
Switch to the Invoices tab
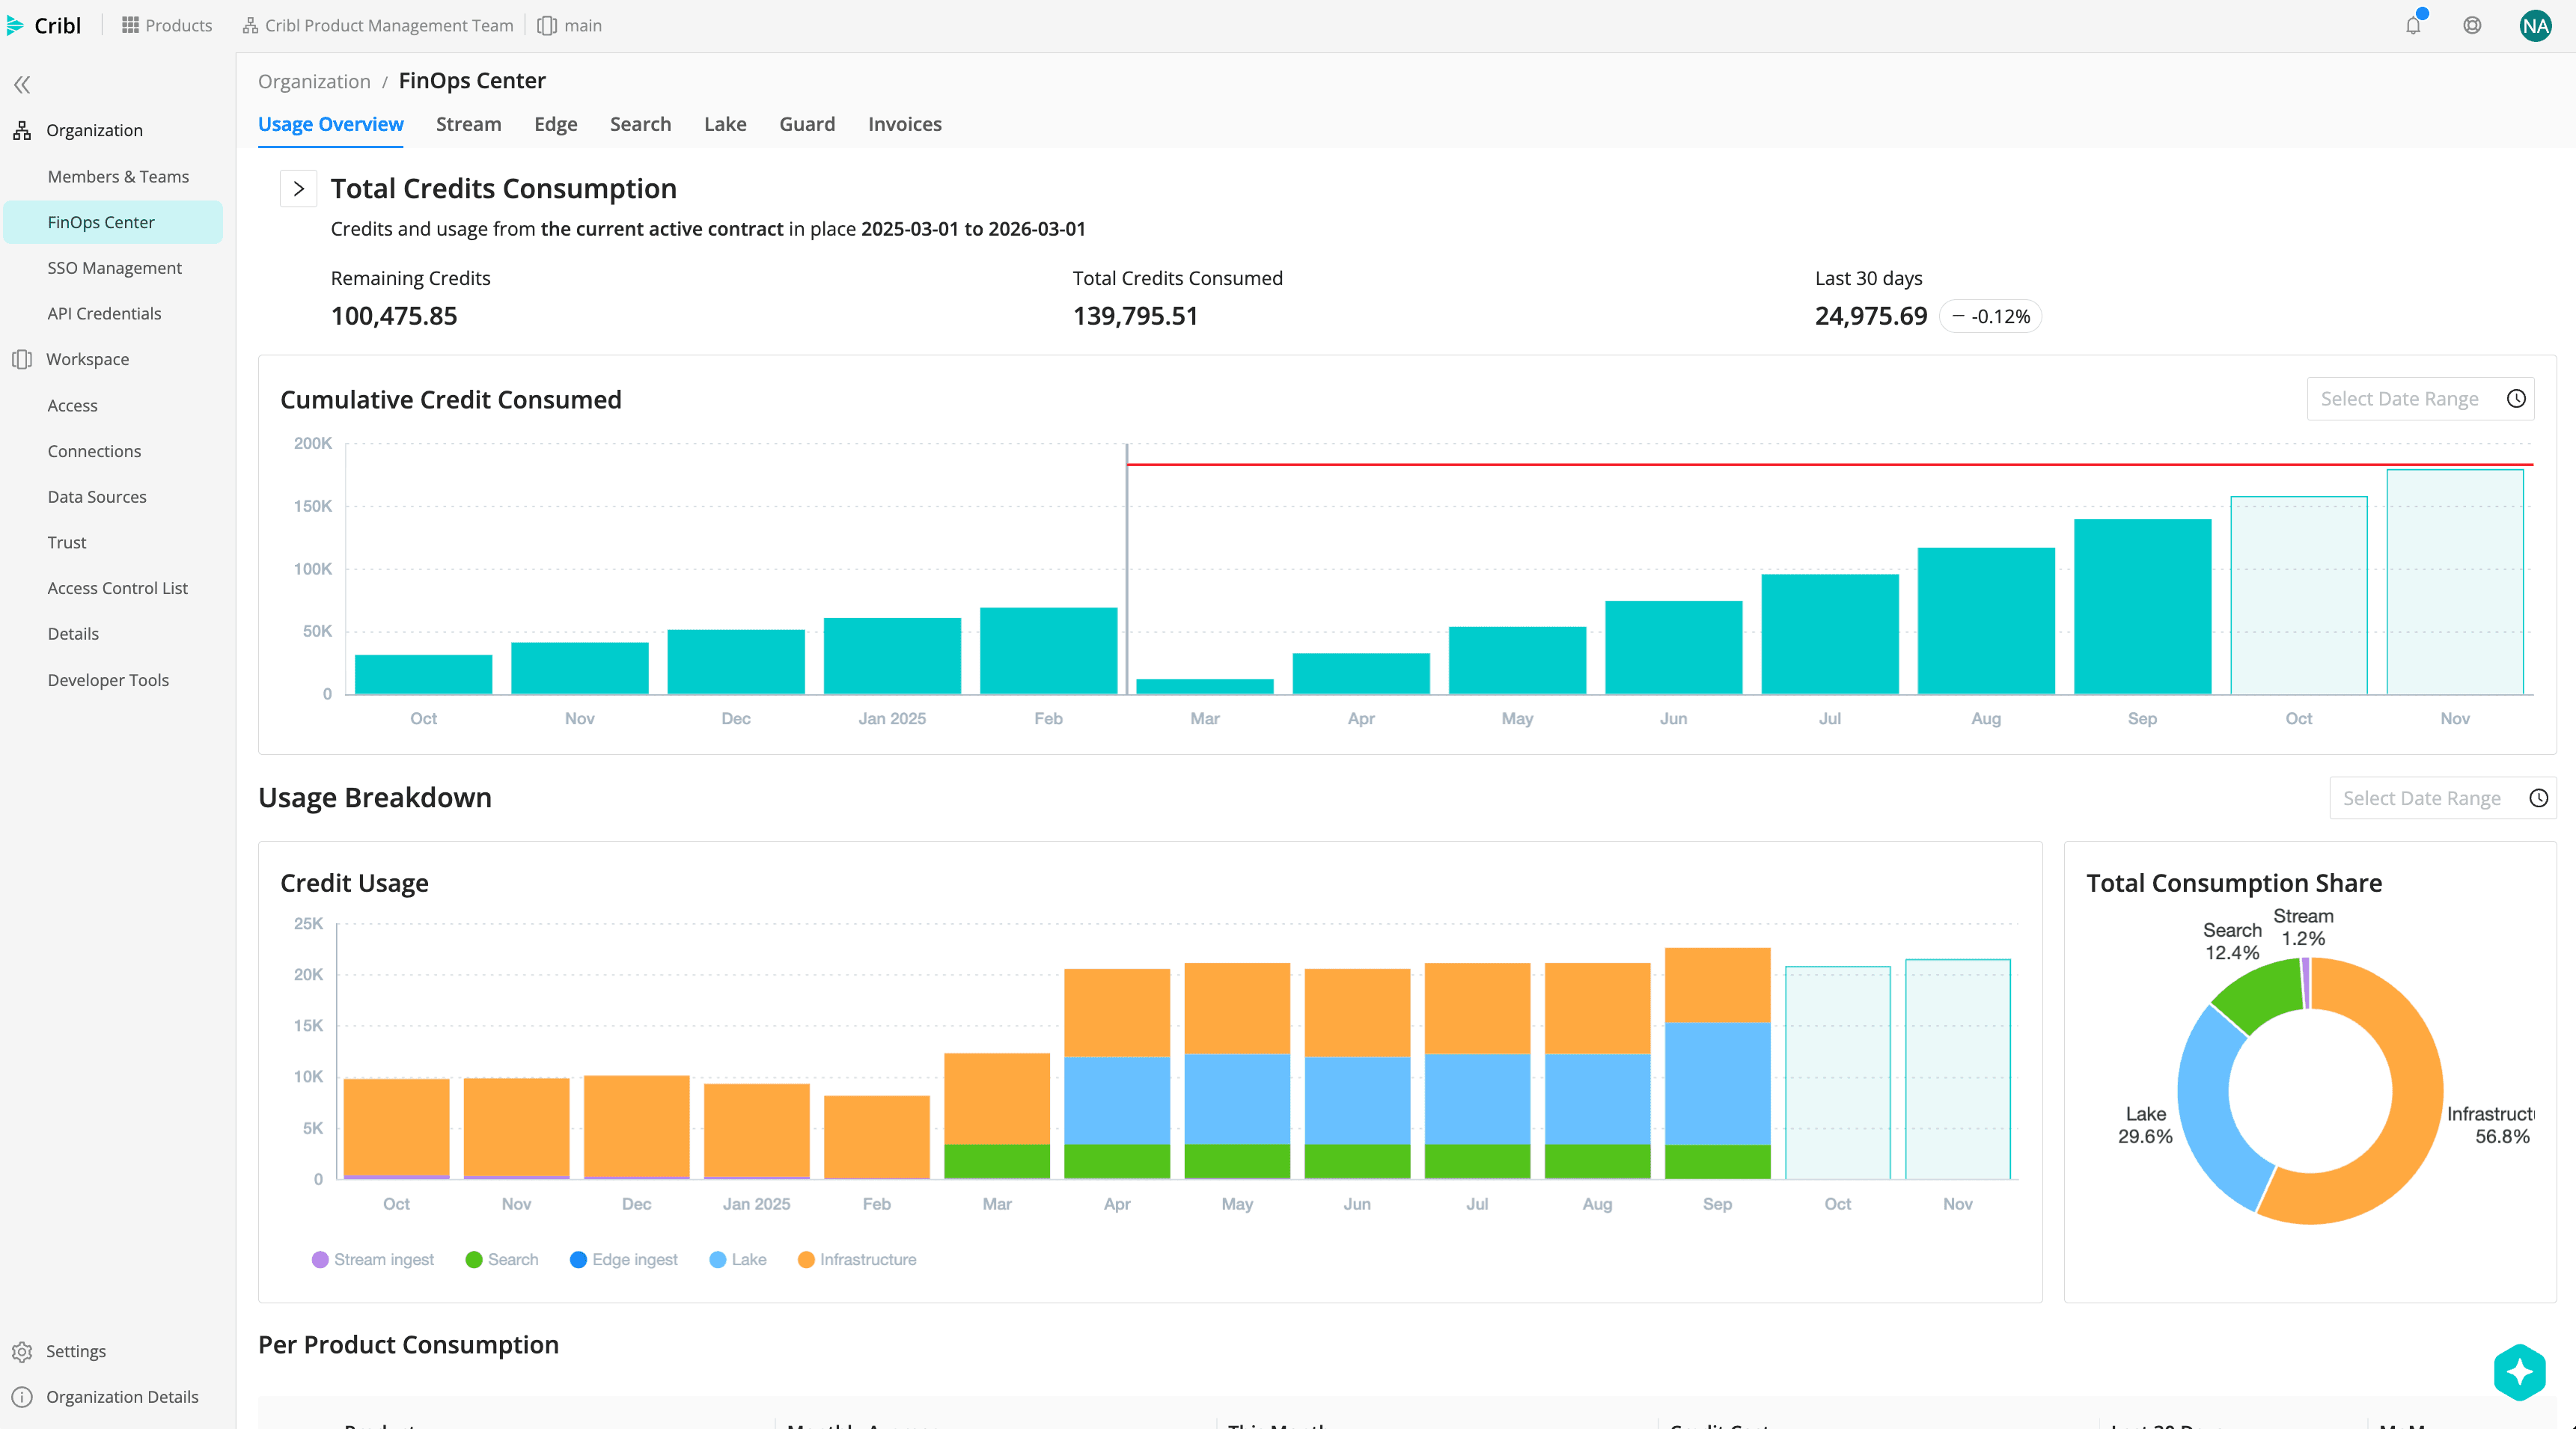pos(904,124)
